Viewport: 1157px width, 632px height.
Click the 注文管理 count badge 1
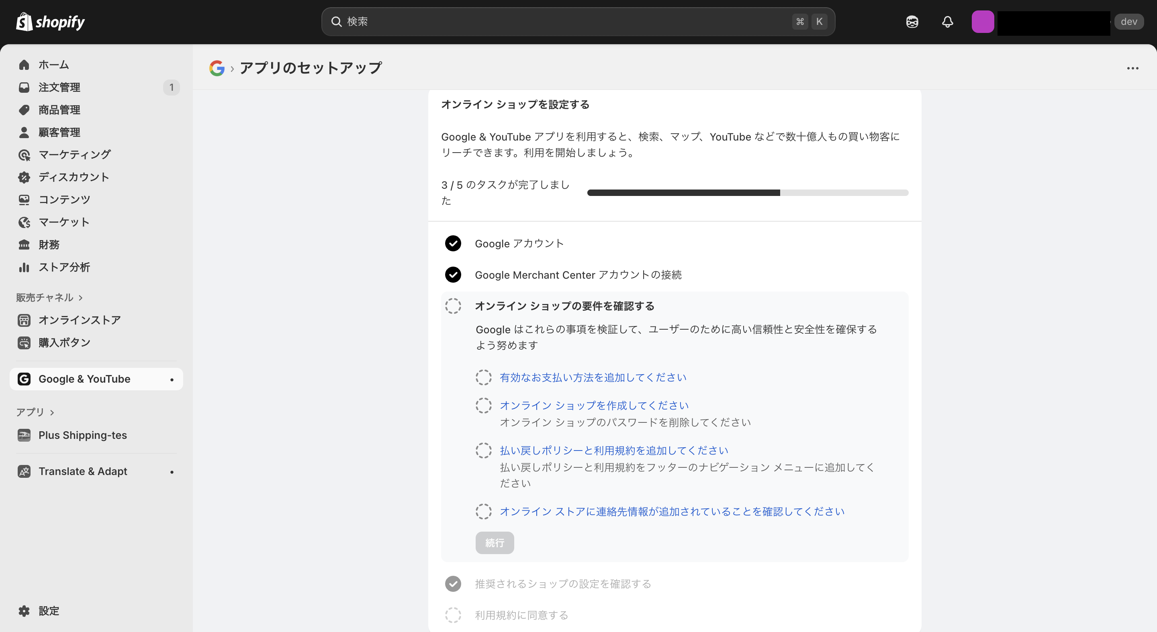pos(171,87)
